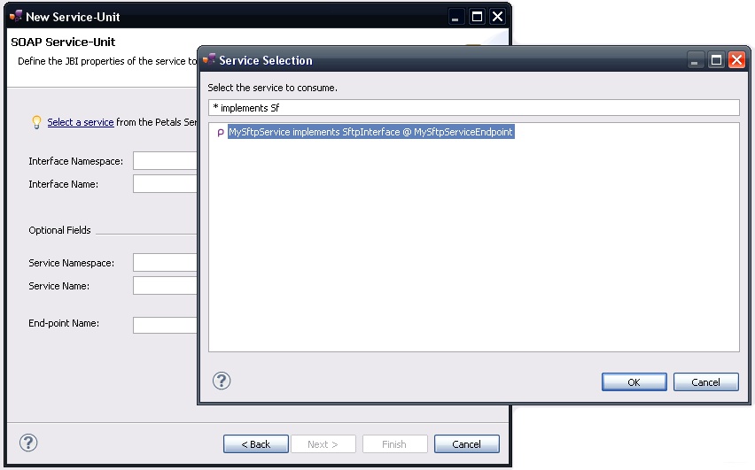The height and width of the screenshot is (470, 755).
Task: Focus the service filter text field
Action: point(473,107)
